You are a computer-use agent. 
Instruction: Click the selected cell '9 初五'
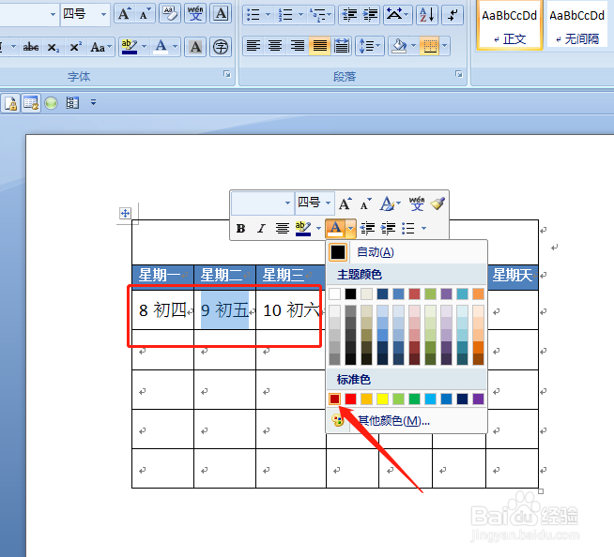pos(224,309)
